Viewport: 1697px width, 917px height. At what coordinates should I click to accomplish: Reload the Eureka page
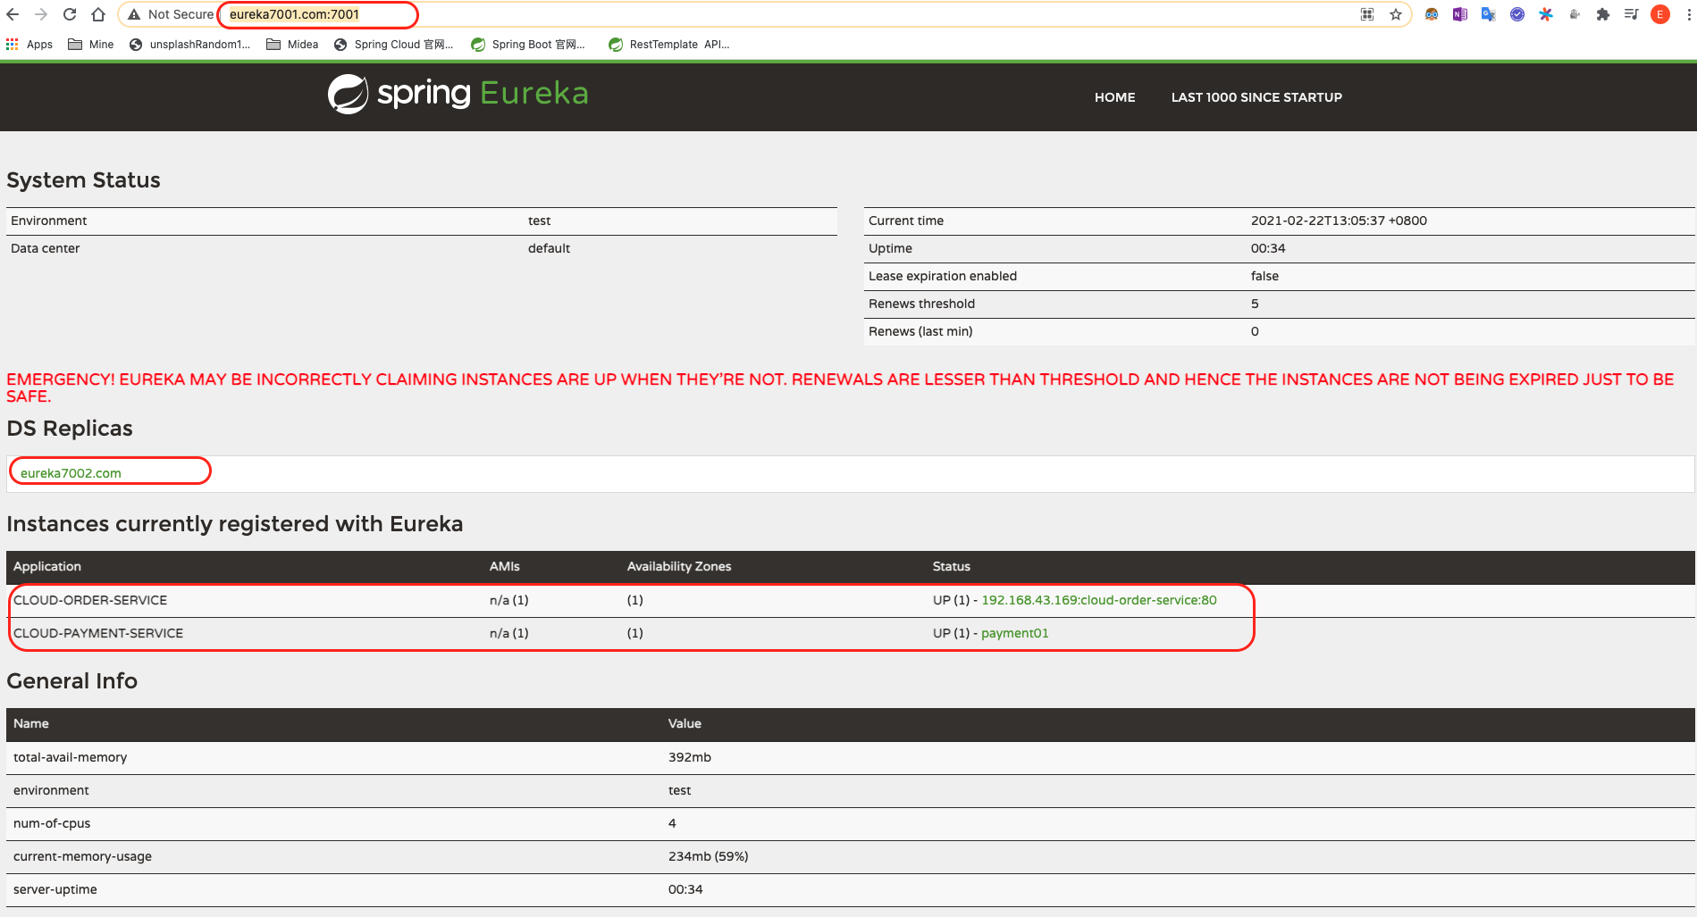coord(70,14)
